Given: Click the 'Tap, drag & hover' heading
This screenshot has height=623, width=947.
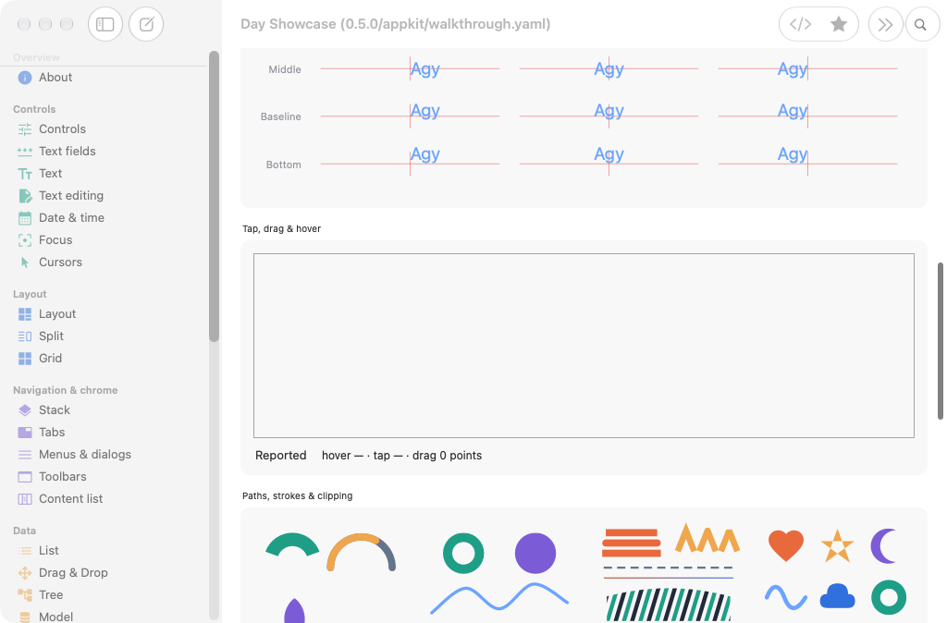Looking at the screenshot, I should (x=281, y=229).
